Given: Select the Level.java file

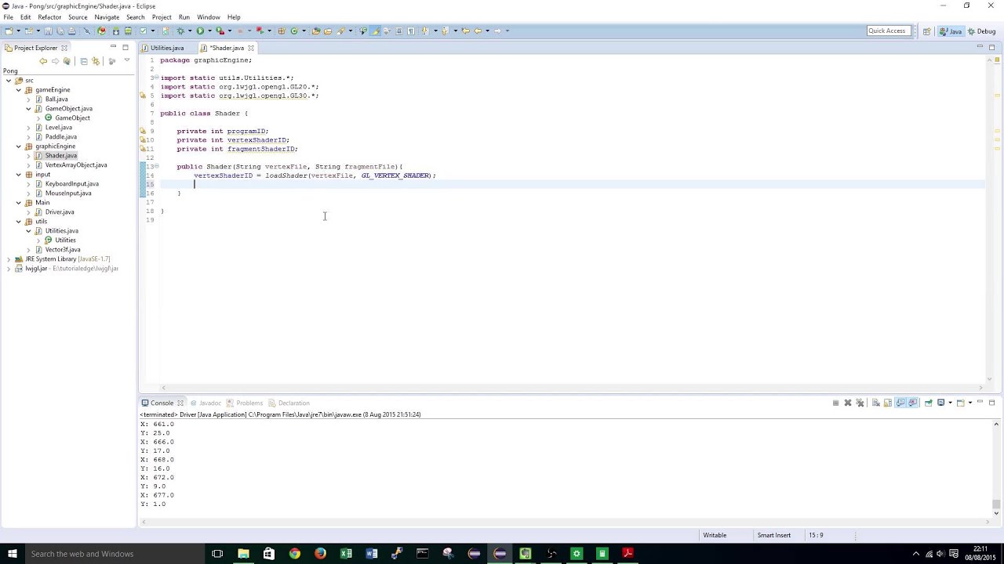Looking at the screenshot, I should click(58, 128).
